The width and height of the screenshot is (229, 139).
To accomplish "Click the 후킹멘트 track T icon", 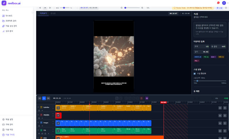I will coord(42,115).
